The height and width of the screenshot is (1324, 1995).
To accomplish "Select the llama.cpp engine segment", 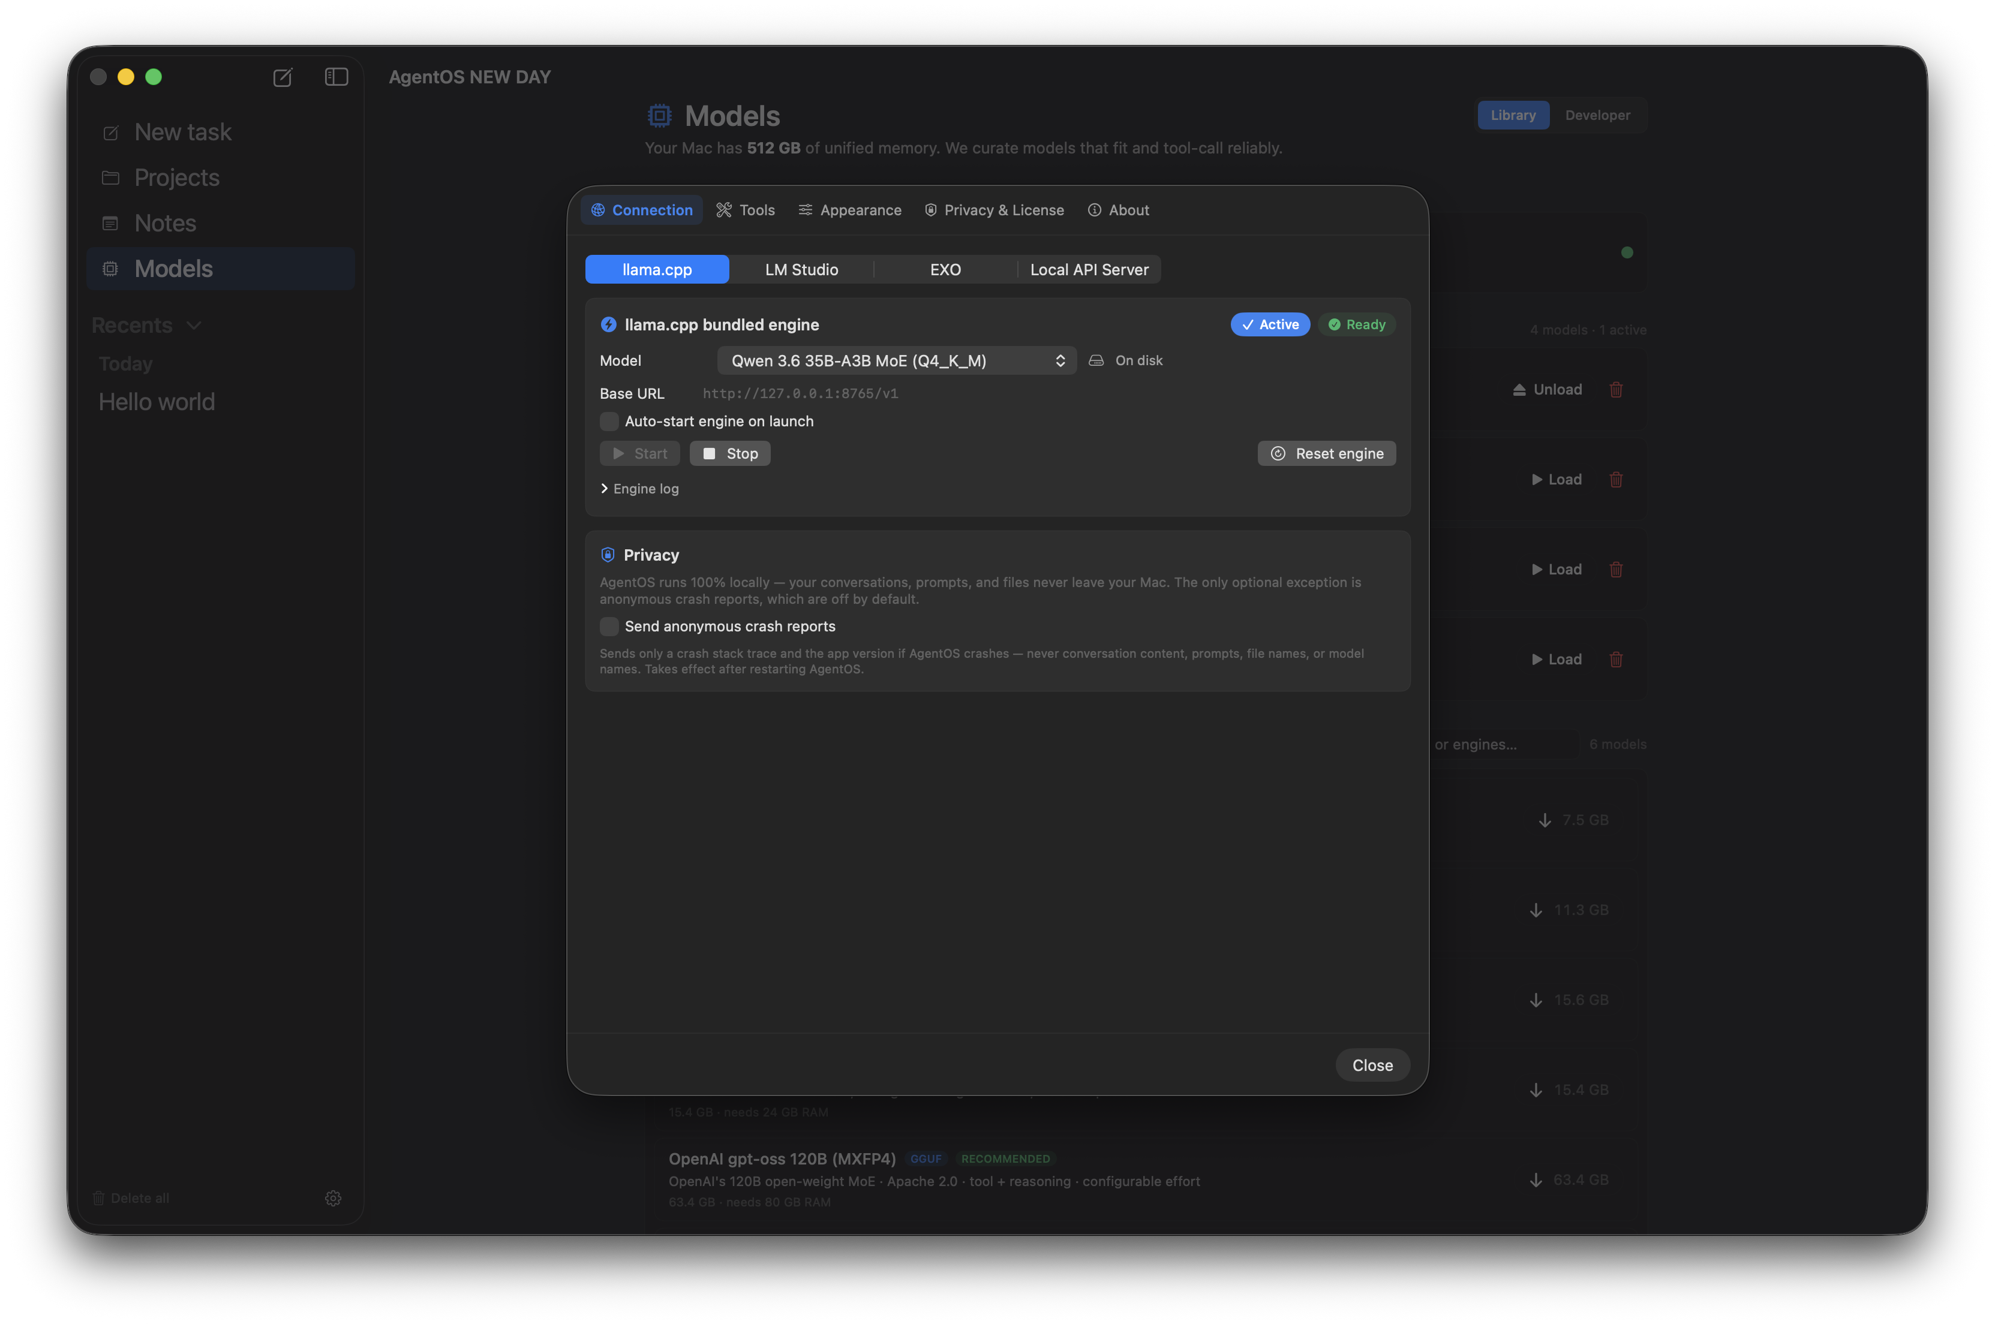I will (x=656, y=269).
